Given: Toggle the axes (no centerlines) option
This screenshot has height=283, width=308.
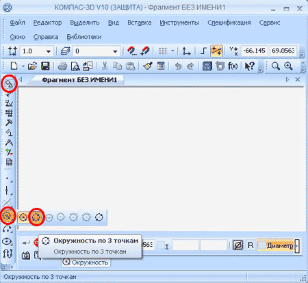Looking at the screenshot, I should coord(238,245).
